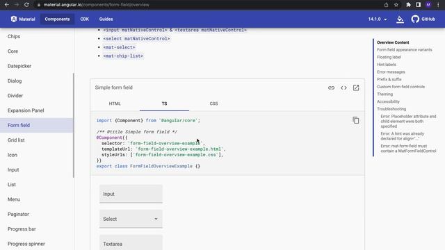Click the mat-select code bullet

tap(119, 47)
